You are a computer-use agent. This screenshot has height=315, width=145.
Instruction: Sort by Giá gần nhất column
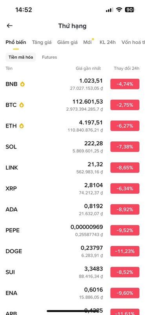point(88,68)
